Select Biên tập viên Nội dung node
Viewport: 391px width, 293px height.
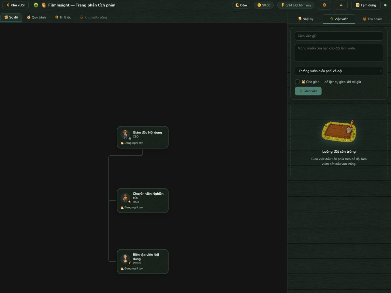point(143,262)
